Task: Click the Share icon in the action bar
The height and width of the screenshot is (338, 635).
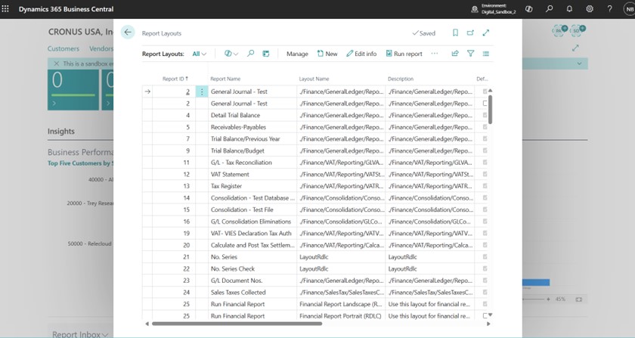Action: (455, 53)
